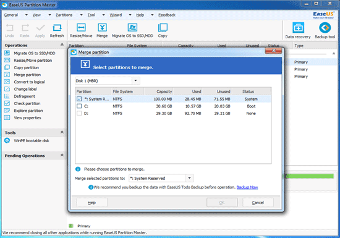
Task: Open the Help menu
Action: point(140,15)
